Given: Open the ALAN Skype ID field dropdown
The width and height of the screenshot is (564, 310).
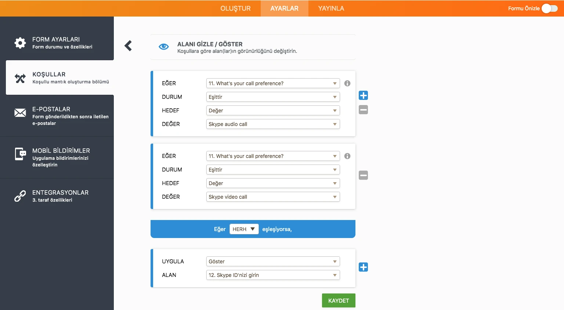Looking at the screenshot, I should click(x=273, y=275).
